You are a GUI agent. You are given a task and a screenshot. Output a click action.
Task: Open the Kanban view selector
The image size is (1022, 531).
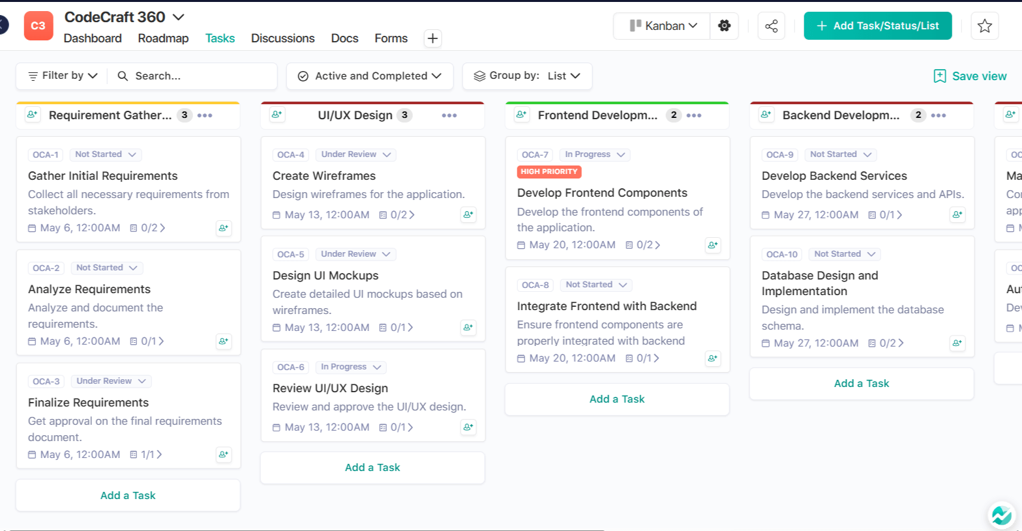point(661,25)
